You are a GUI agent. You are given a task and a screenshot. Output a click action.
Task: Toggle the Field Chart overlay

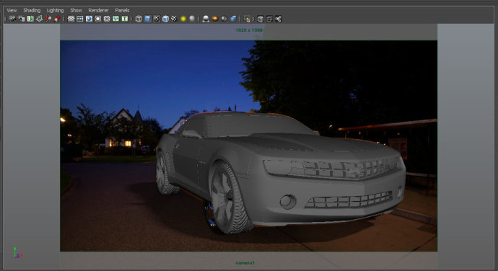(x=107, y=19)
